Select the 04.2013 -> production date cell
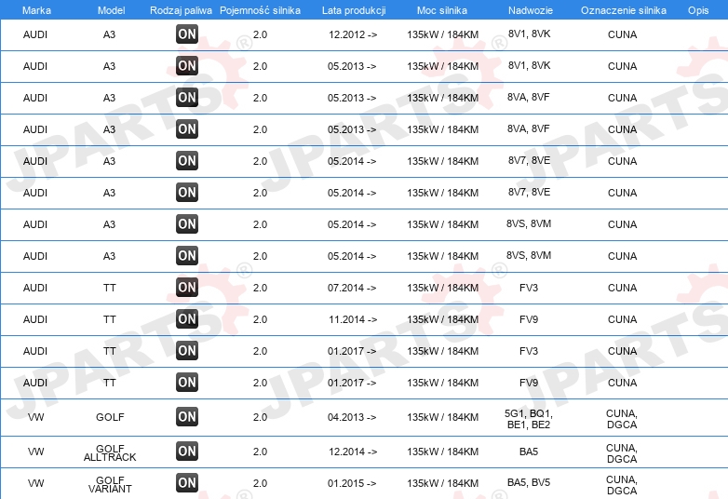This screenshot has height=499, width=728. [352, 417]
